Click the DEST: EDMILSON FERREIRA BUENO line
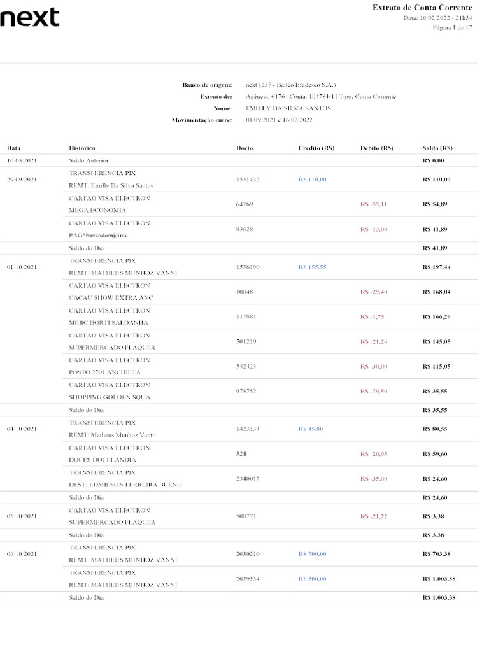 pos(125,485)
